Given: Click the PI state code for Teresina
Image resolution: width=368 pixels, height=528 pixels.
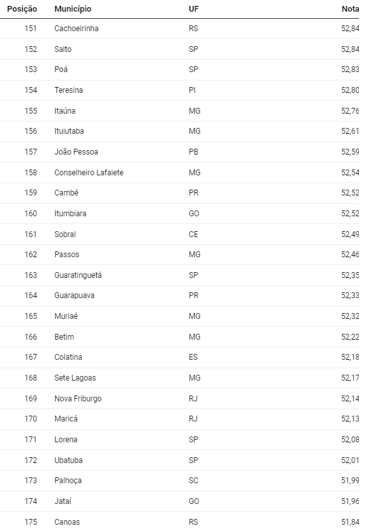Looking at the screenshot, I should tap(192, 90).
